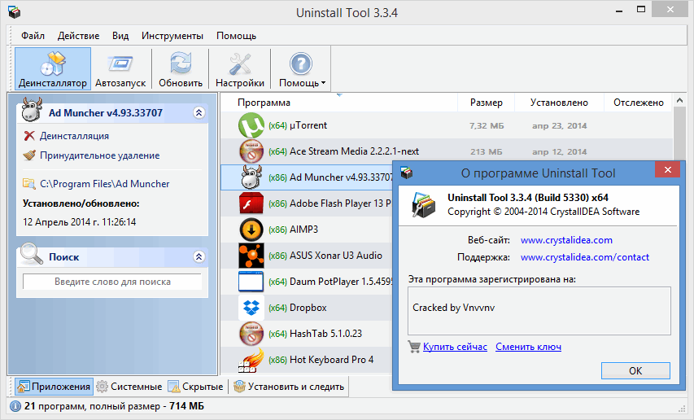Image resolution: width=694 pixels, height=420 pixels.
Task: Click the Adobe Flash Player icon
Action: click(251, 203)
